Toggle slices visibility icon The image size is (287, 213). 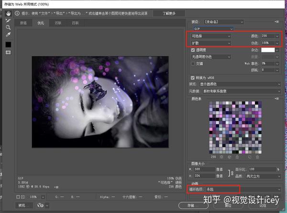coord(8,52)
